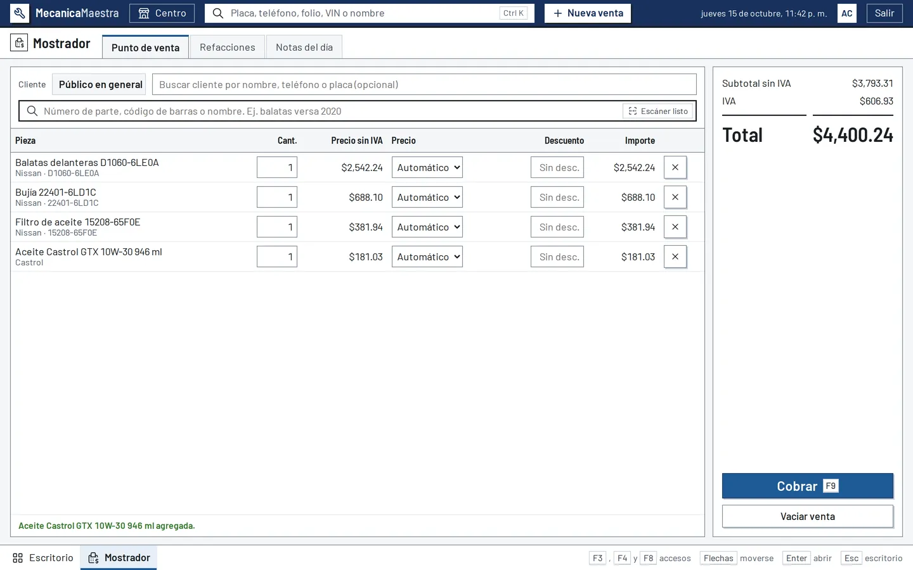
Task: Click the magnifier icon in the global search bar
Action: click(218, 13)
